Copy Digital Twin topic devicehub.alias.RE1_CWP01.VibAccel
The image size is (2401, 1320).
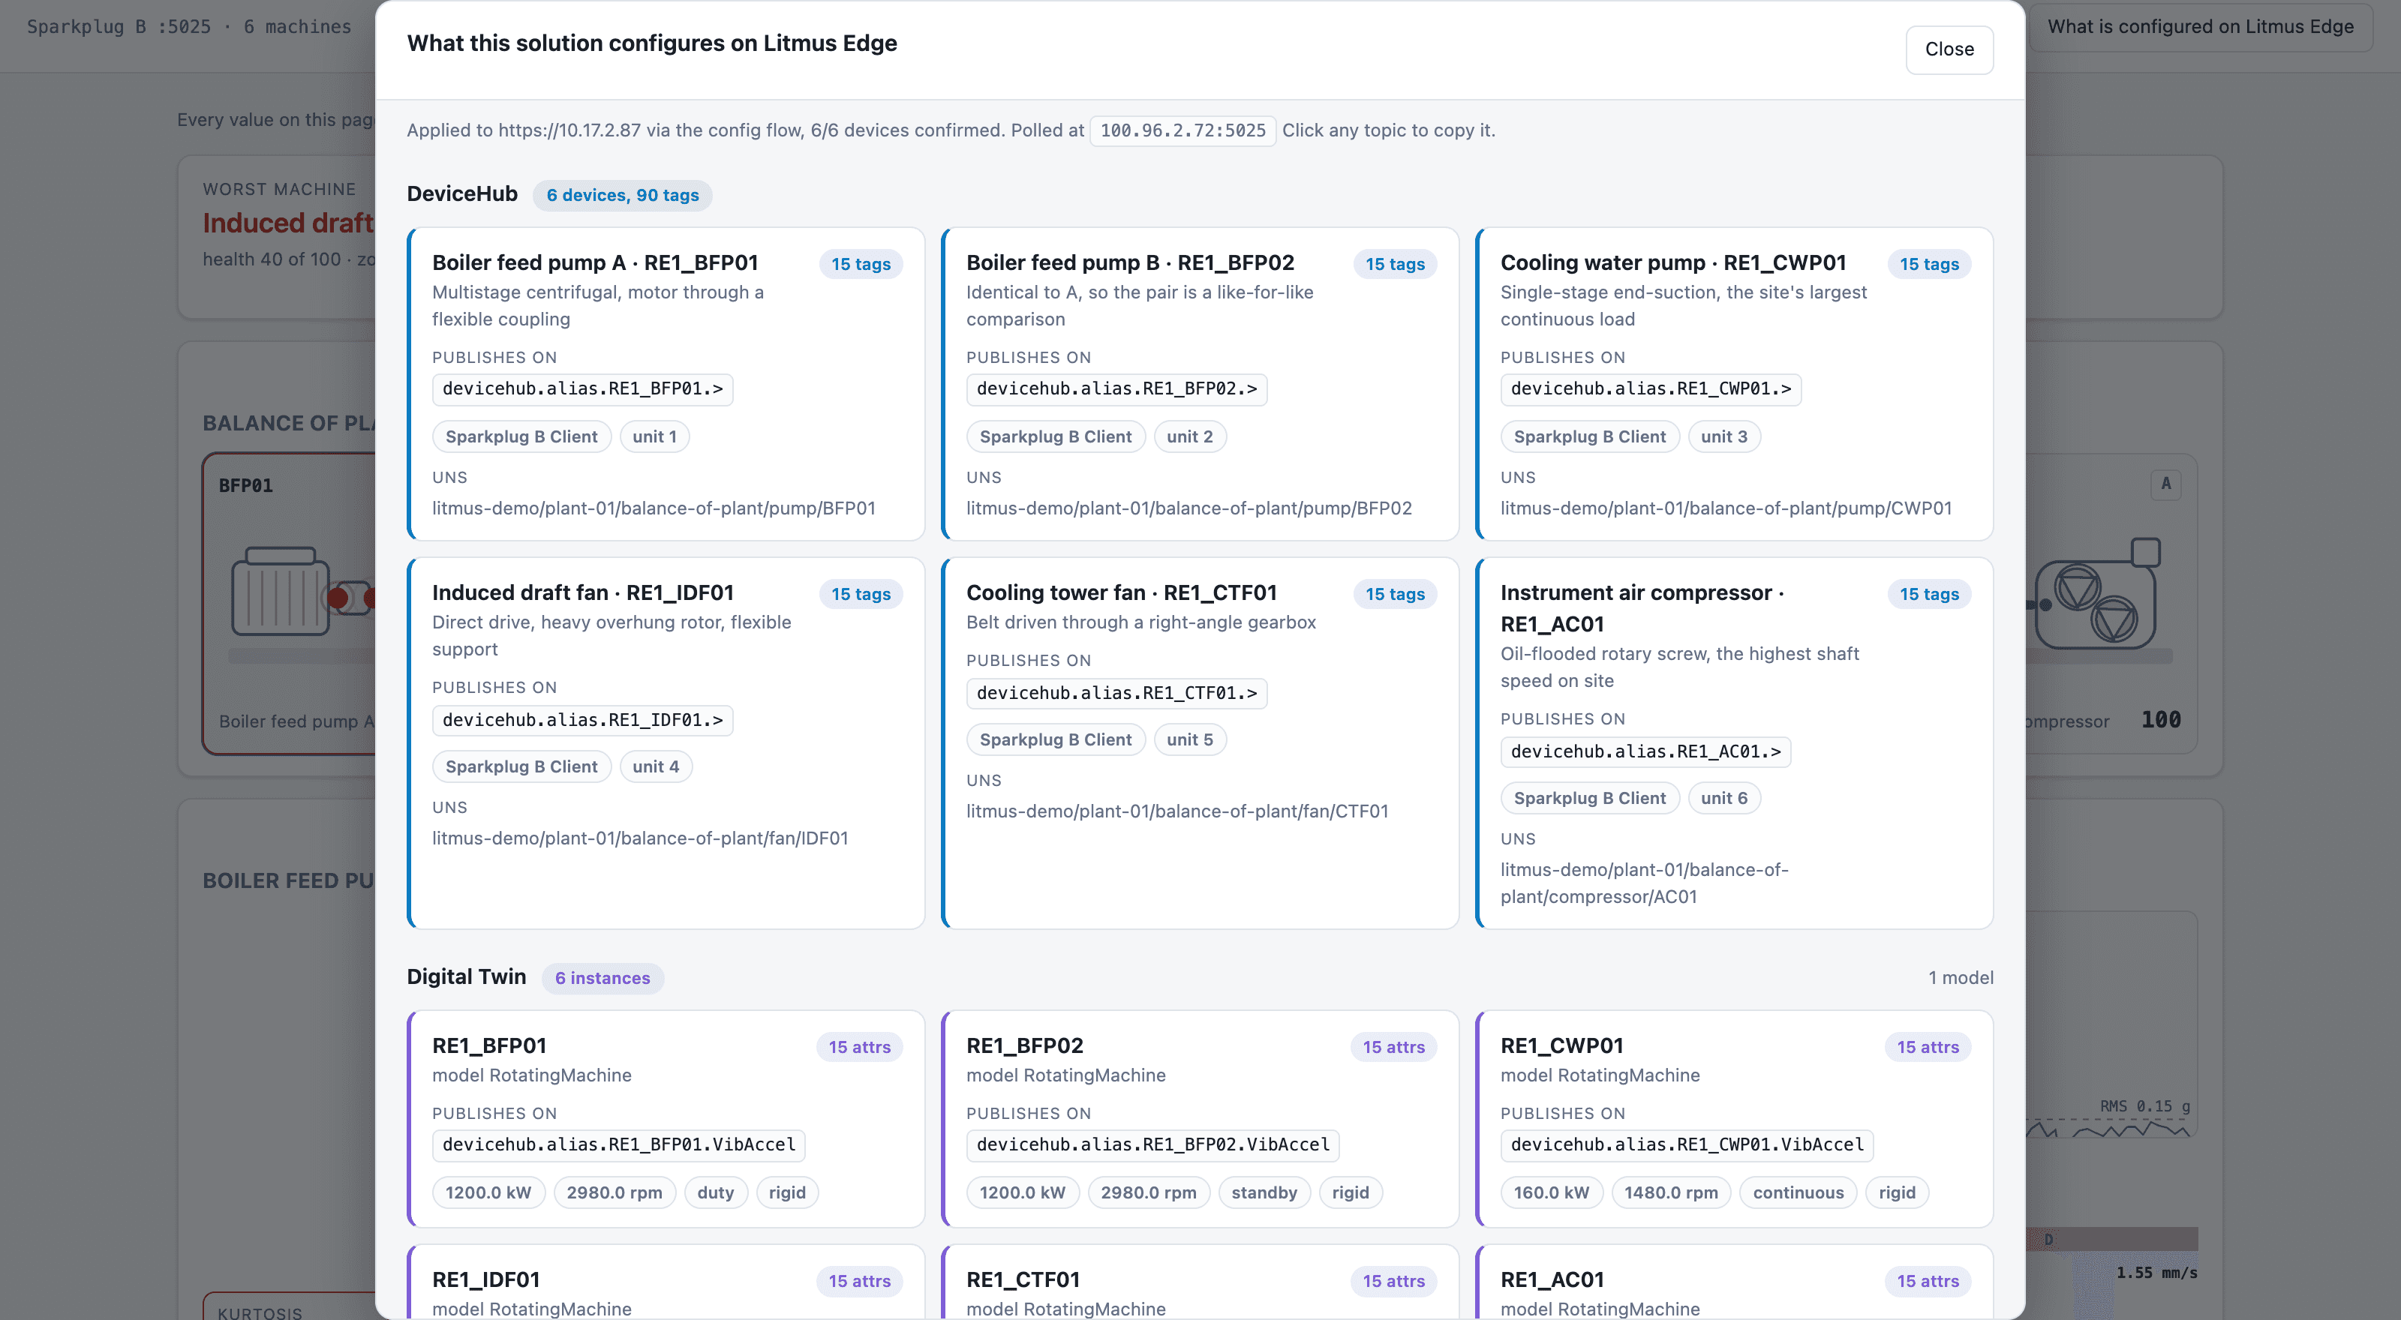[1687, 1144]
